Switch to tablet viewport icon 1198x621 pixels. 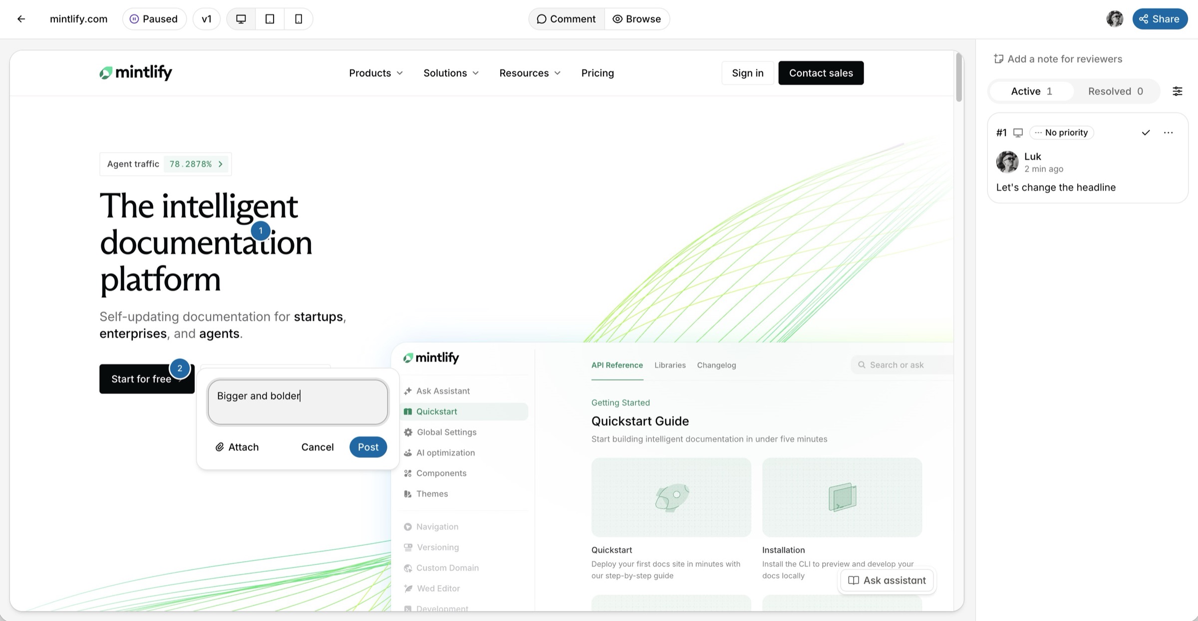270,19
